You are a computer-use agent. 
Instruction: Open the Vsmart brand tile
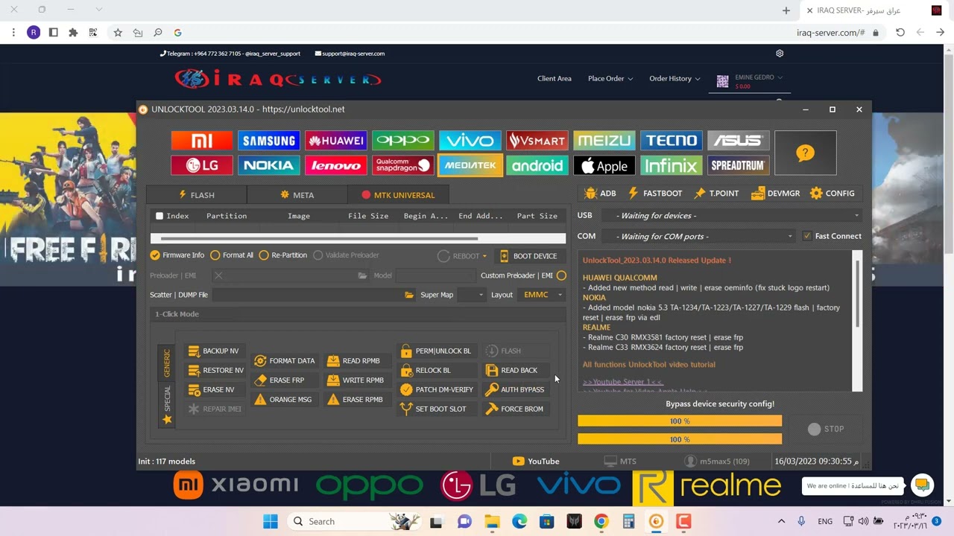(x=537, y=141)
